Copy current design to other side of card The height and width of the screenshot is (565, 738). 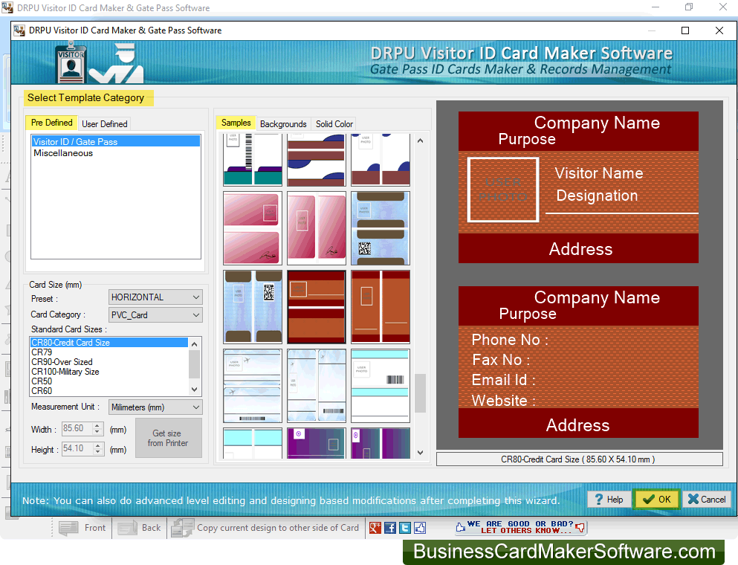(266, 528)
